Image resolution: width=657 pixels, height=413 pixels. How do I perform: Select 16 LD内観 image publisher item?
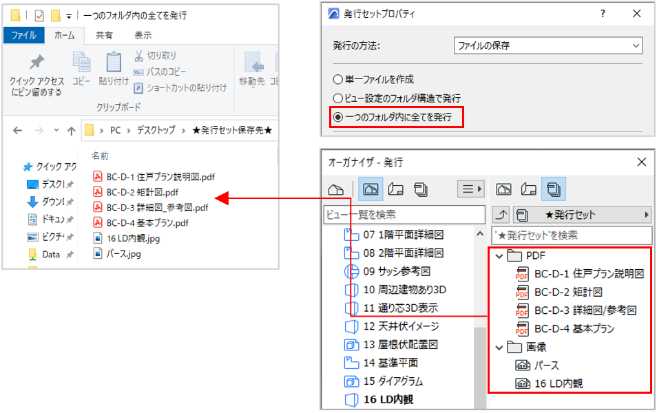pos(549,383)
